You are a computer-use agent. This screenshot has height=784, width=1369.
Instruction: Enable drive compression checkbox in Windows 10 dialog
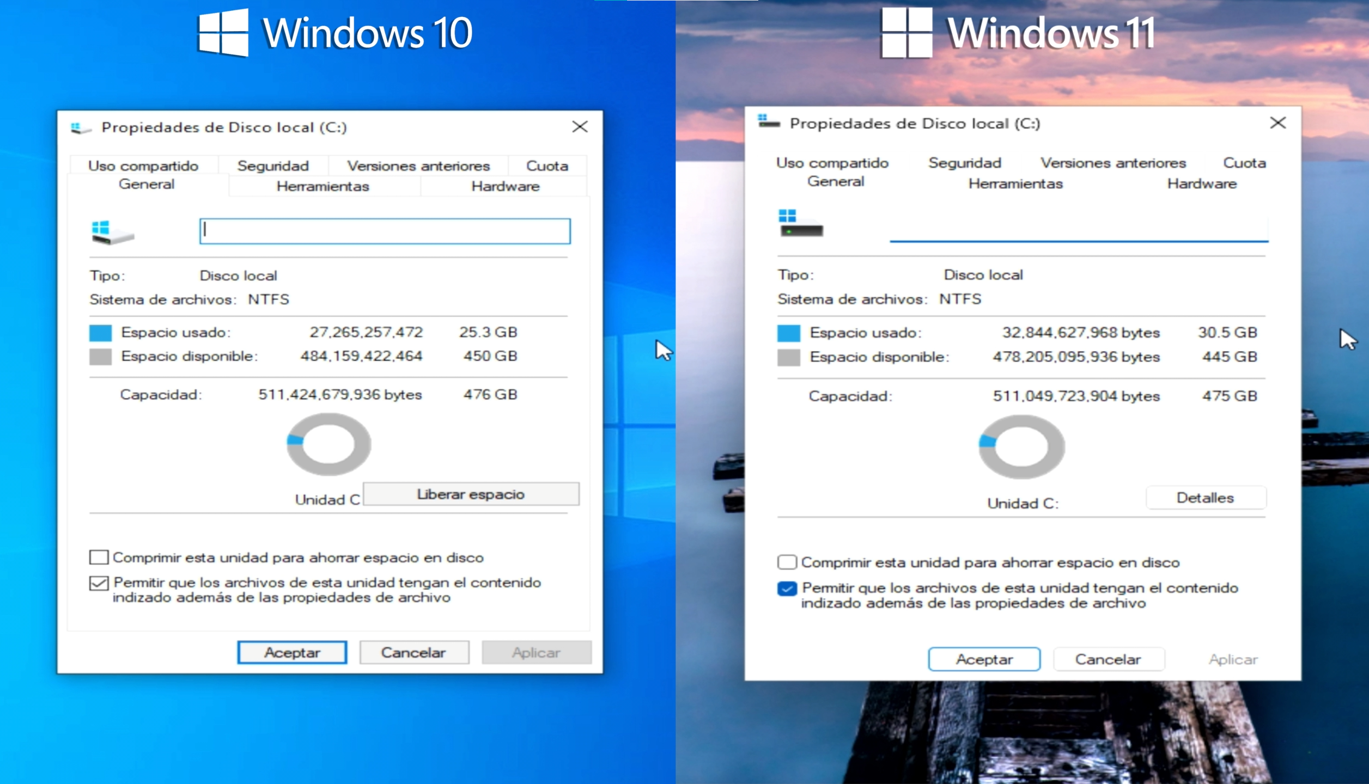99,557
